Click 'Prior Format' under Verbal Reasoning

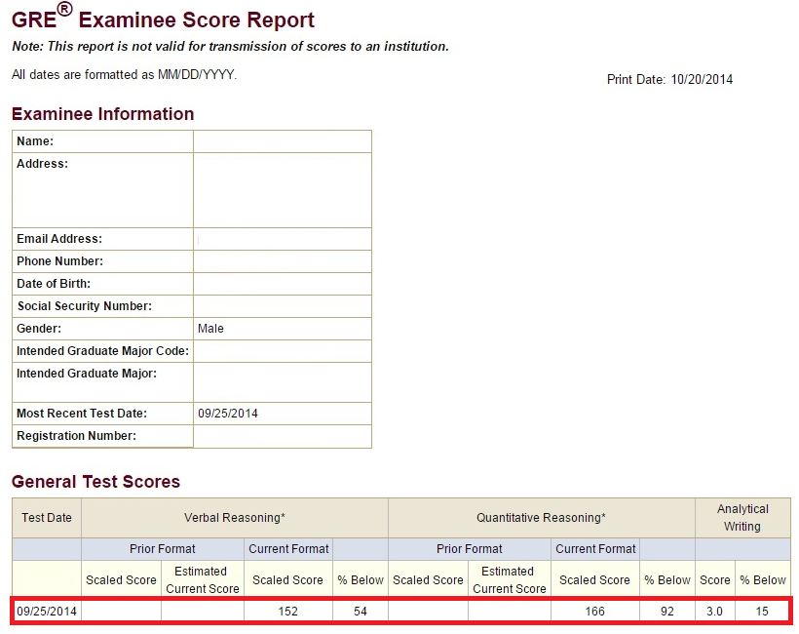coord(163,549)
